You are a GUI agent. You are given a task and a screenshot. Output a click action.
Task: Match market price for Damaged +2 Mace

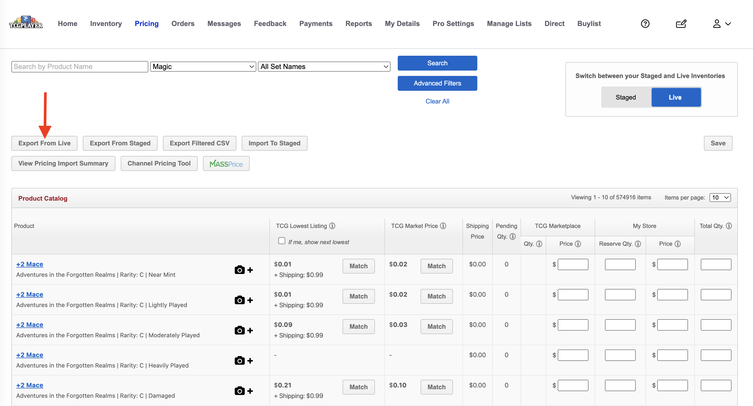pyautogui.click(x=436, y=387)
